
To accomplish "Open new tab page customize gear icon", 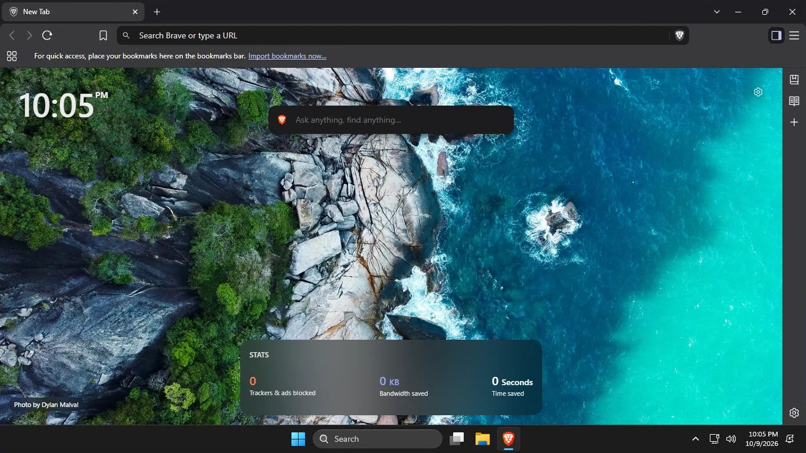I will (758, 92).
